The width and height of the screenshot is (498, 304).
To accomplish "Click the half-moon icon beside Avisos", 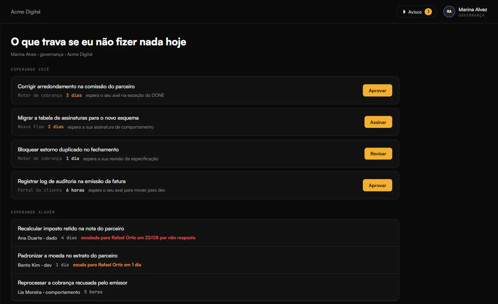I will [404, 12].
